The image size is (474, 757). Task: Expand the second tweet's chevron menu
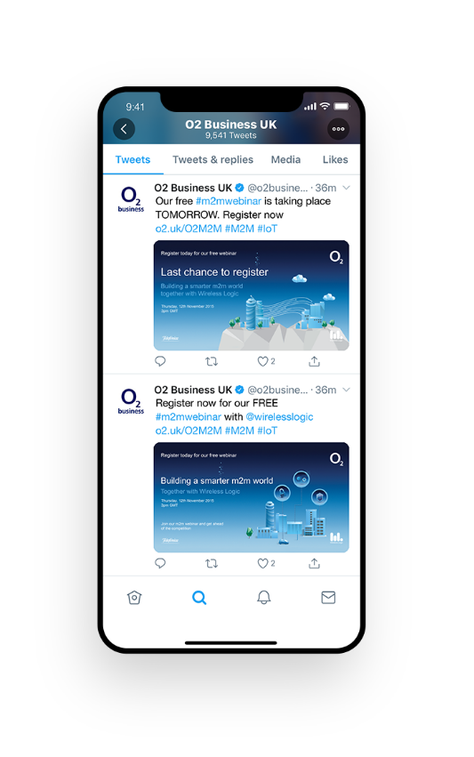(346, 390)
